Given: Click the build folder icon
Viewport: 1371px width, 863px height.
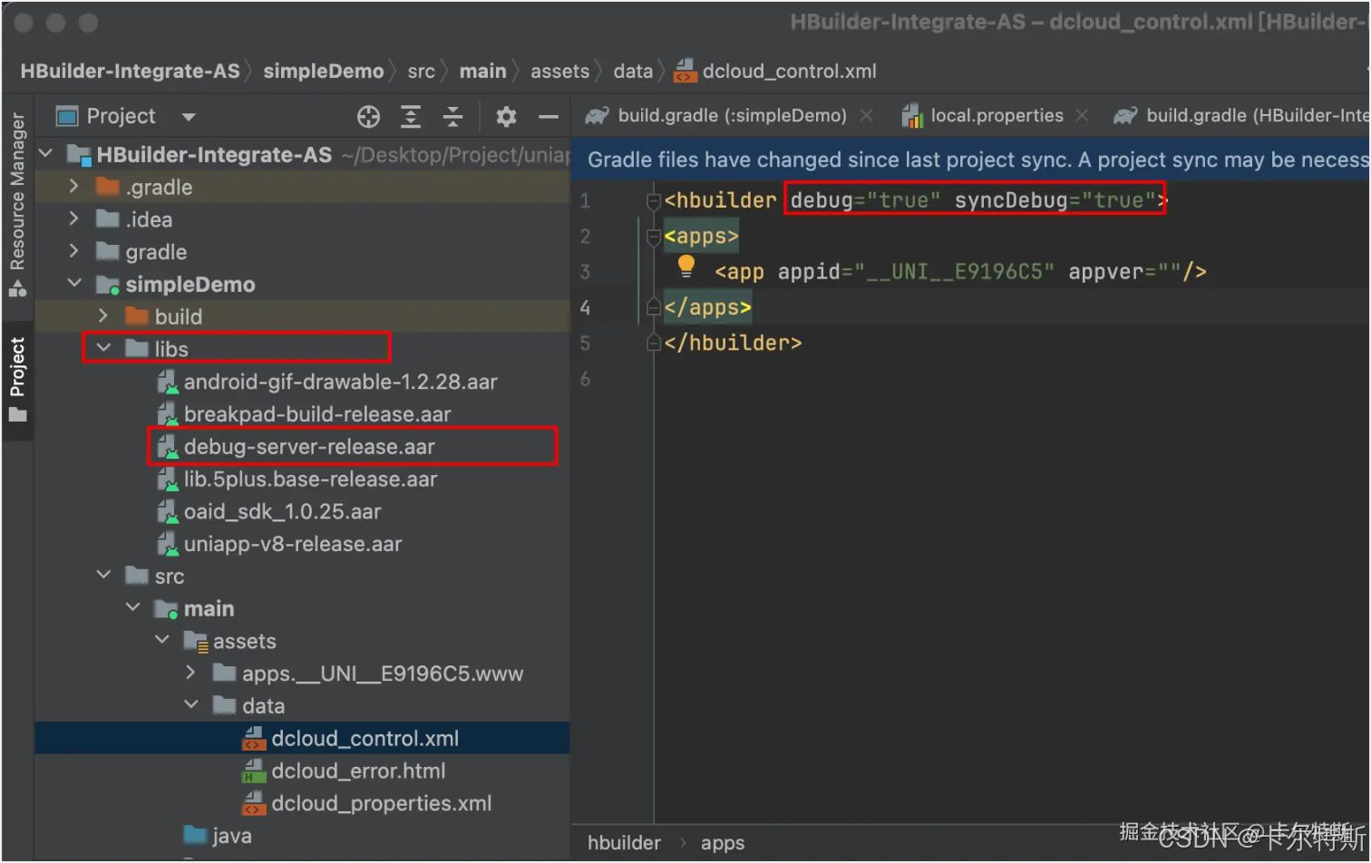Looking at the screenshot, I should point(137,315).
